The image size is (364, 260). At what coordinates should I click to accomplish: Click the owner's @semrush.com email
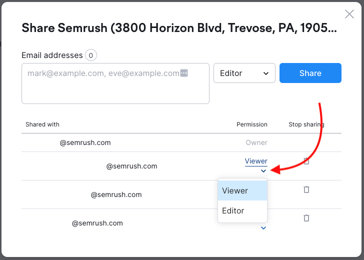[85, 142]
